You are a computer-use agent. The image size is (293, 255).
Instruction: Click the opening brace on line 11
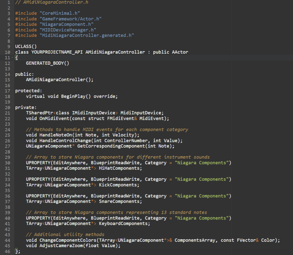tap(16, 58)
